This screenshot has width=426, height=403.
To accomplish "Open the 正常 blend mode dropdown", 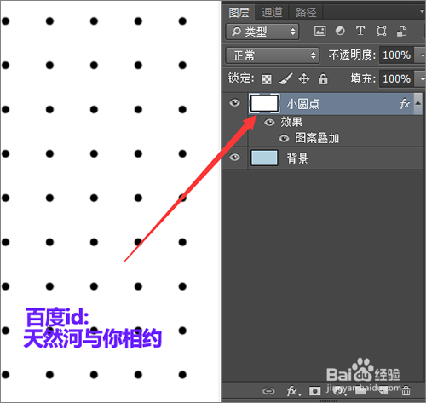I will 273,55.
